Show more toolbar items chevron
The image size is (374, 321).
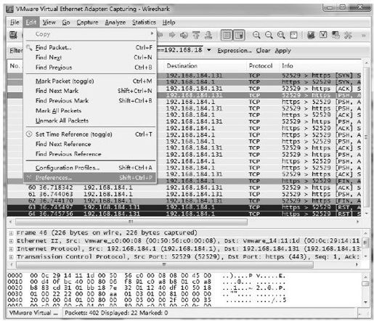coord(363,36)
